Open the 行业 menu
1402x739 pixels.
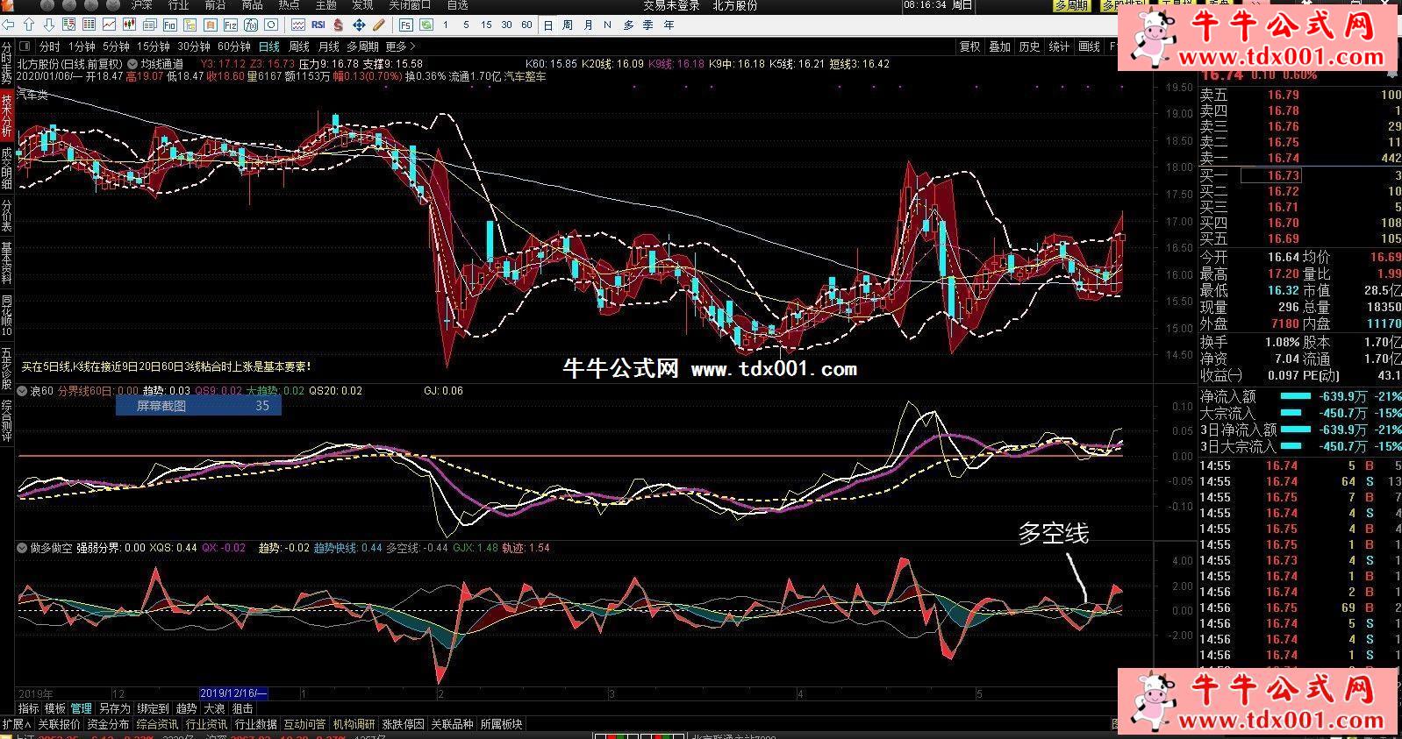click(178, 5)
